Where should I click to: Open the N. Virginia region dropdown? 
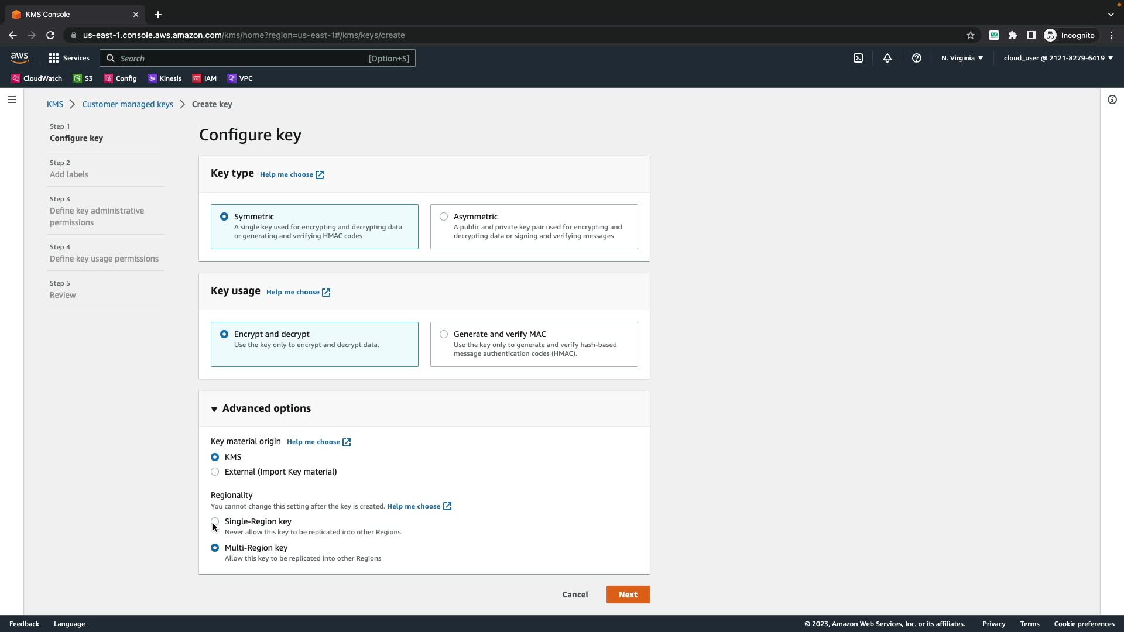point(961,58)
